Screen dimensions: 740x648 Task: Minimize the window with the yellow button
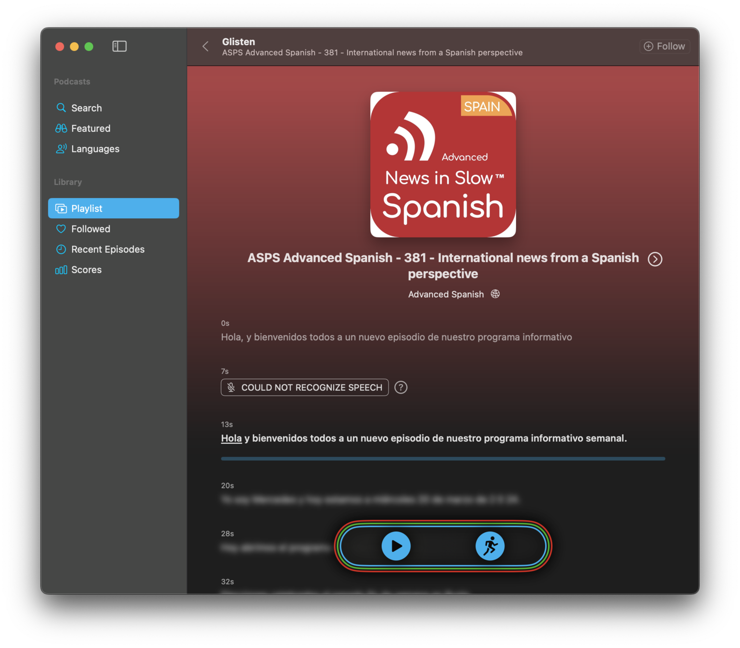pyautogui.click(x=74, y=47)
